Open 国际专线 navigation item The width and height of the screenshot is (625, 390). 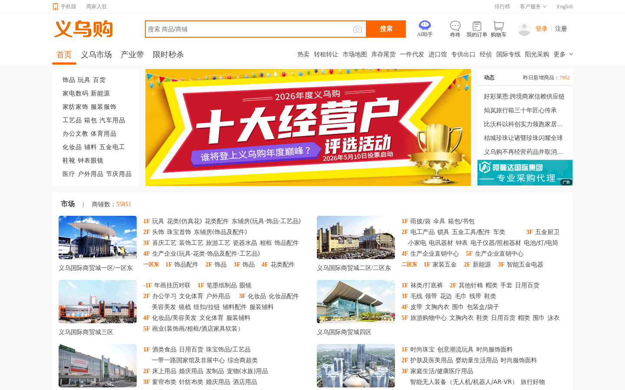pyautogui.click(x=508, y=54)
